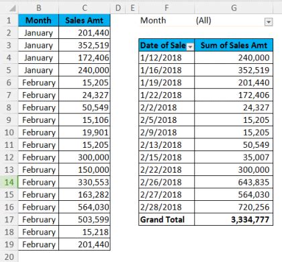Select the 15,205 cell in row 11
Screen dimensions: 282x262
point(85,145)
